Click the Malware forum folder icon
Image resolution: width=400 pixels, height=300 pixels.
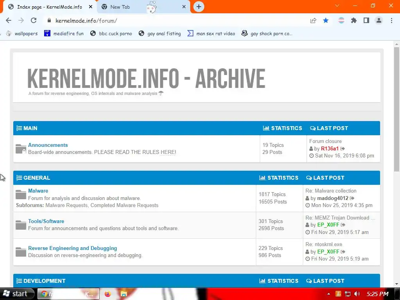[x=21, y=195]
